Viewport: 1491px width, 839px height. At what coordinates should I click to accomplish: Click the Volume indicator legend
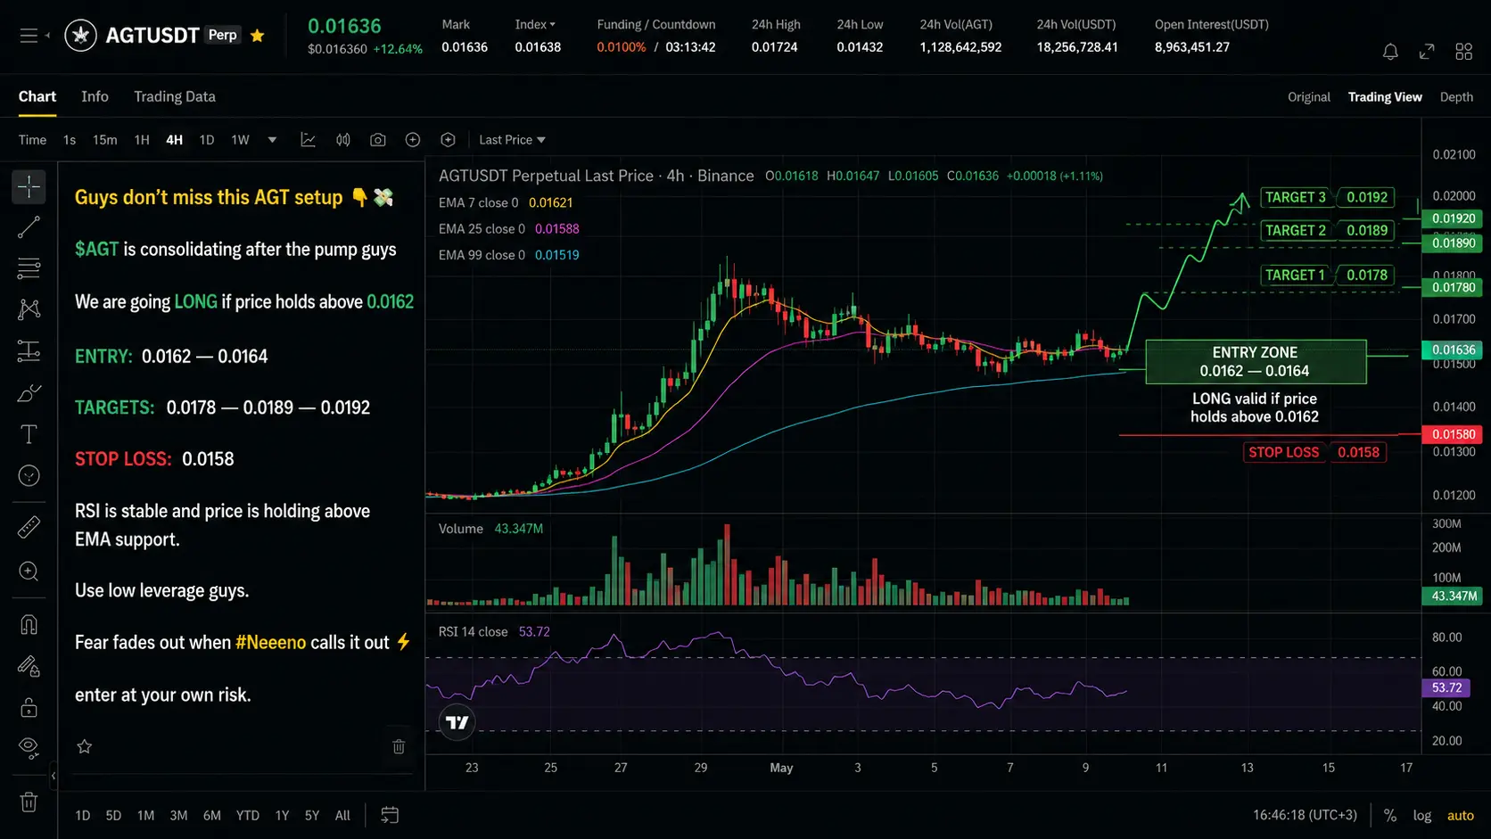490,529
